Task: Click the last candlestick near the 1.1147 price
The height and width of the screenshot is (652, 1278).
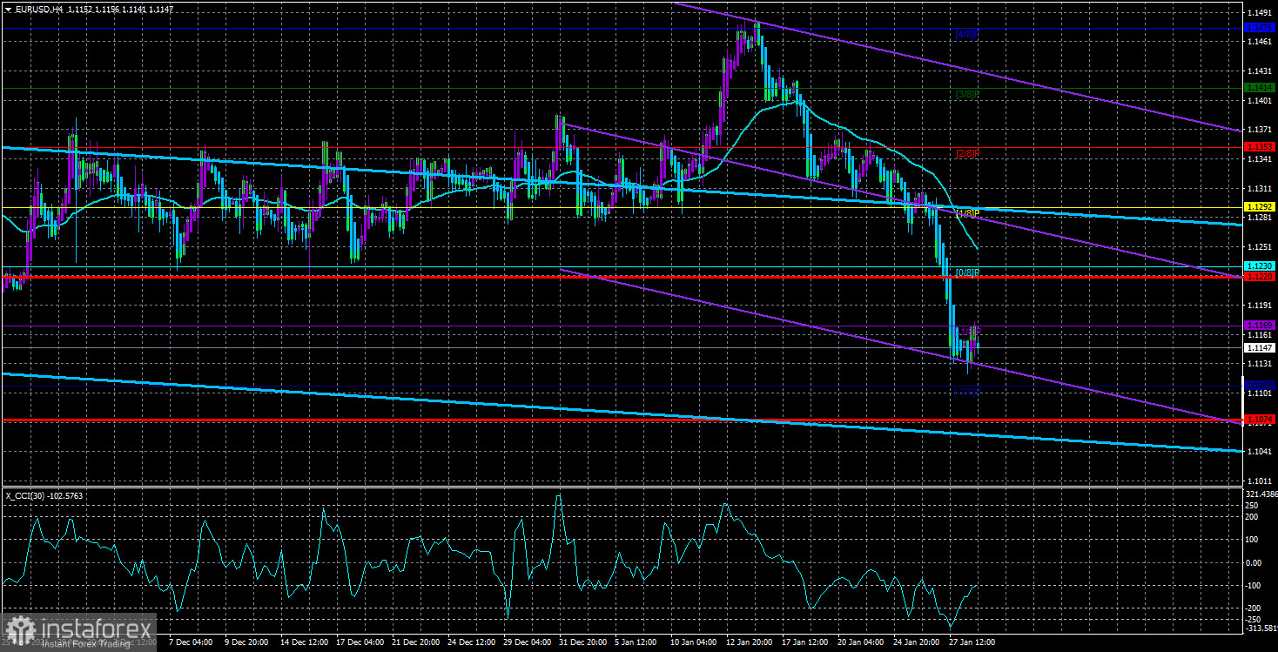Action: tap(978, 346)
